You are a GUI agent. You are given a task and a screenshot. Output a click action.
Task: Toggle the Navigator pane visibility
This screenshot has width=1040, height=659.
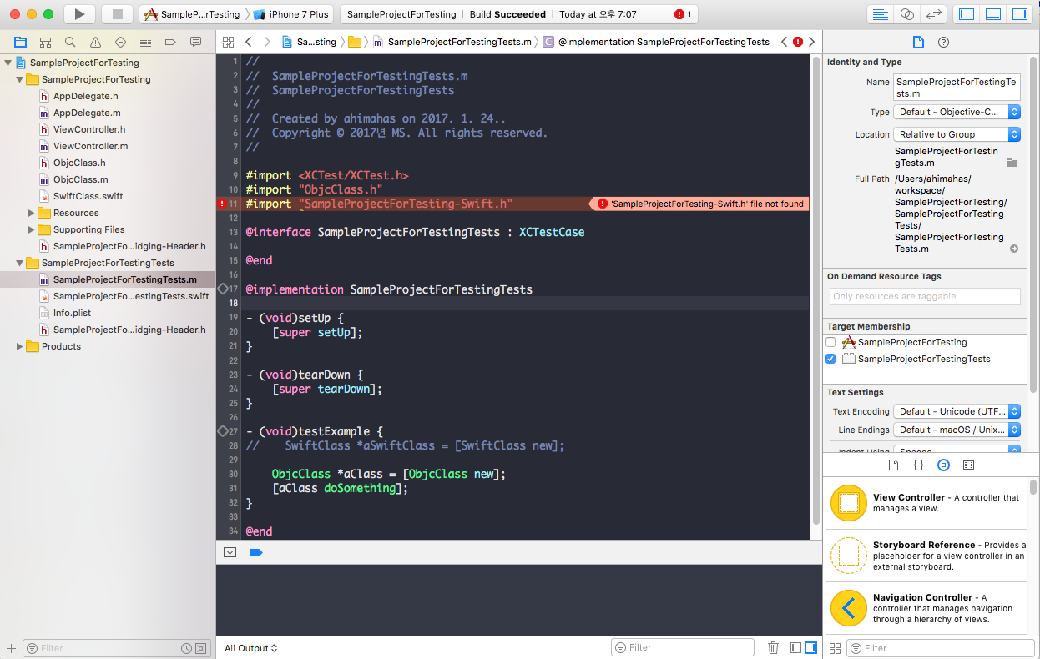coord(967,14)
